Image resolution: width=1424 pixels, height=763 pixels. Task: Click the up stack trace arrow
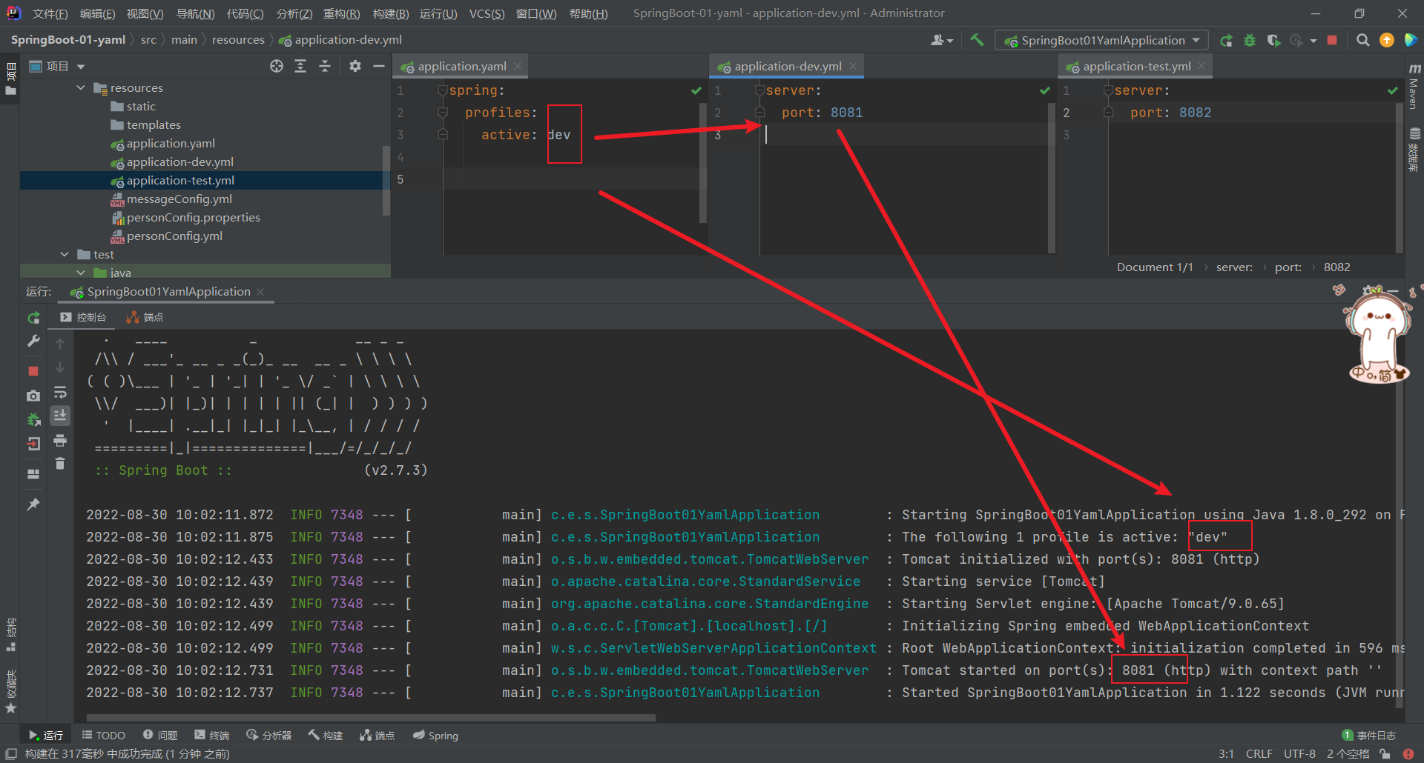(60, 344)
